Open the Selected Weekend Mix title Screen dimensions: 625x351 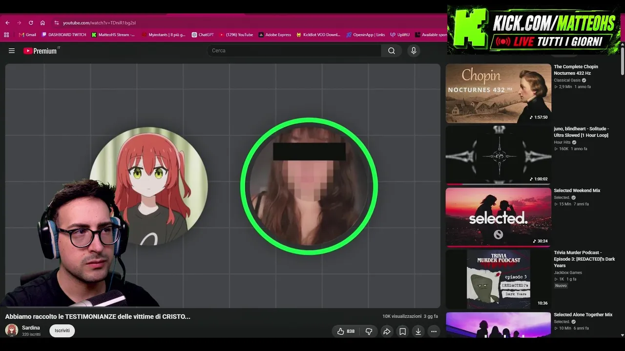point(577,191)
